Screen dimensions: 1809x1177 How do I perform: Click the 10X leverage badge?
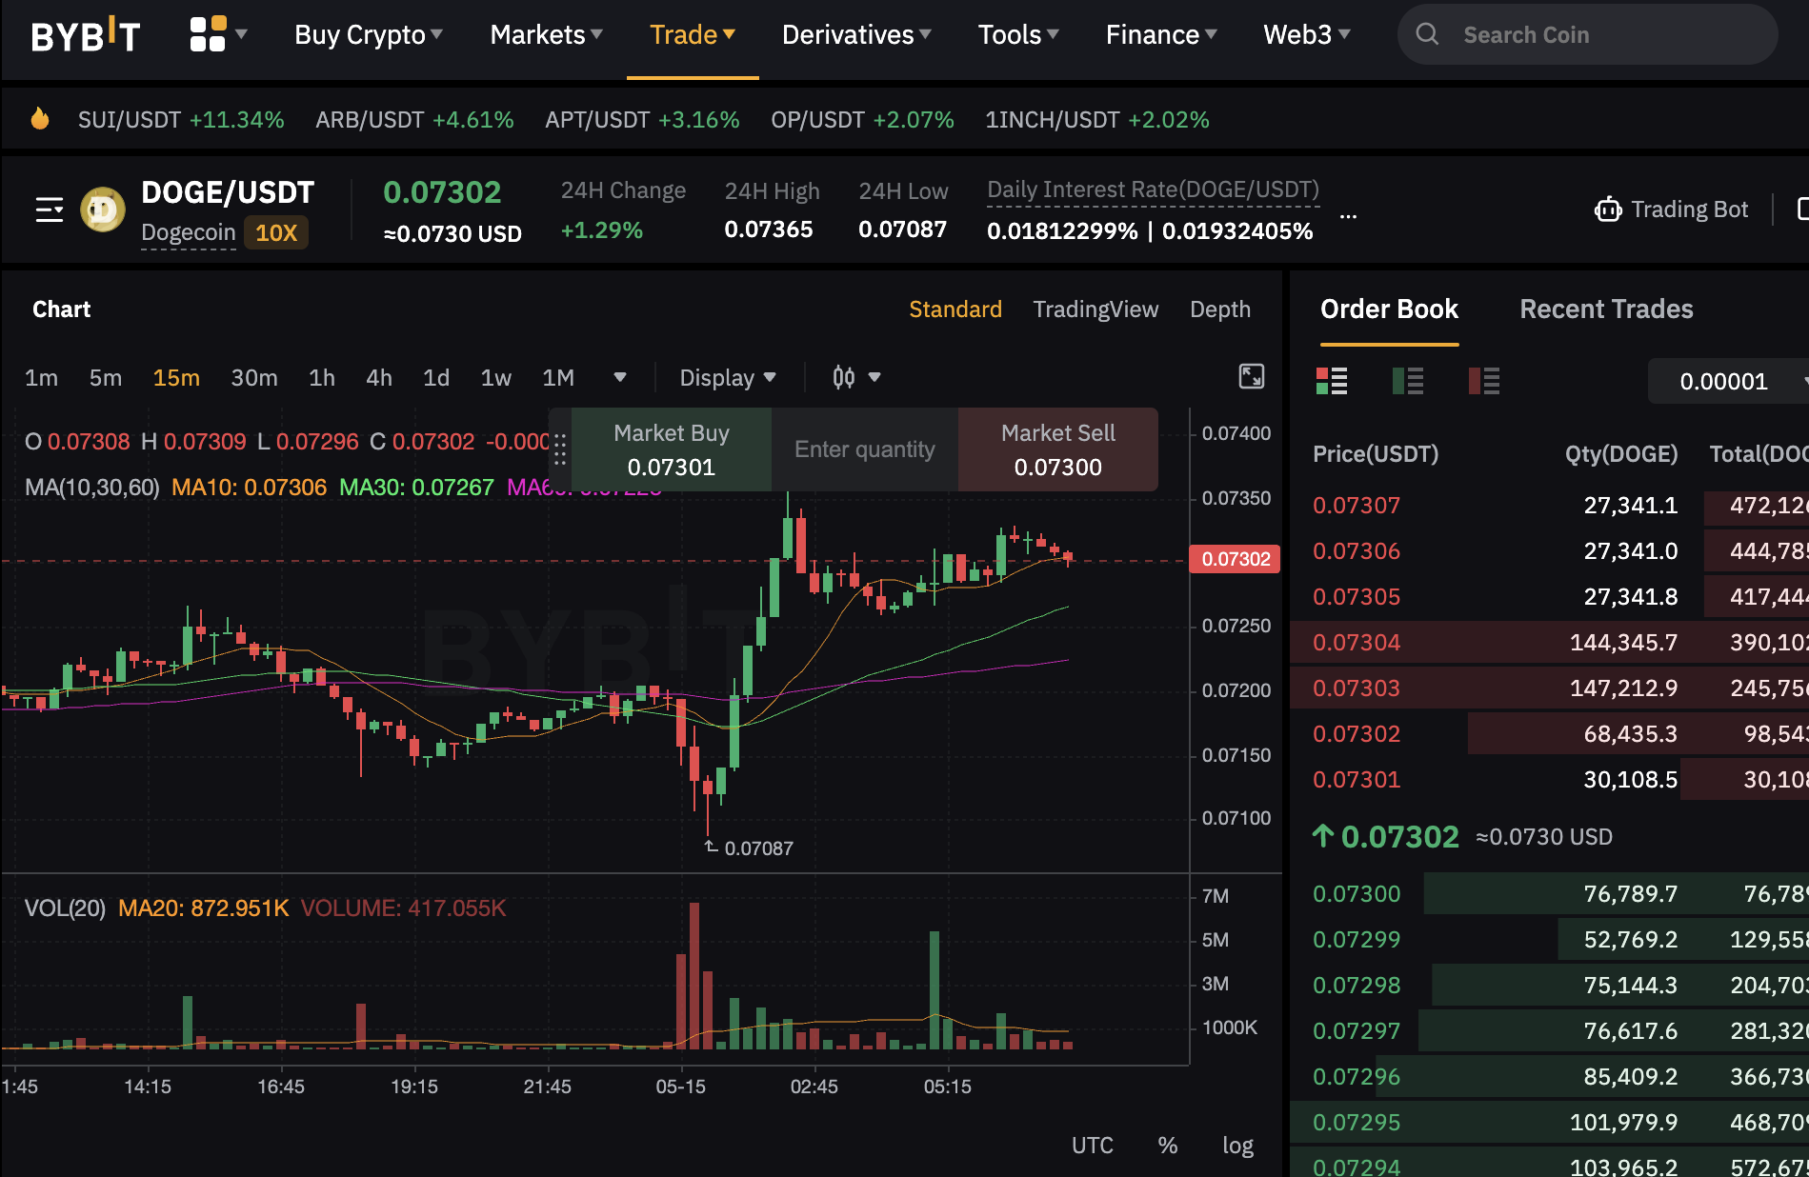click(276, 232)
